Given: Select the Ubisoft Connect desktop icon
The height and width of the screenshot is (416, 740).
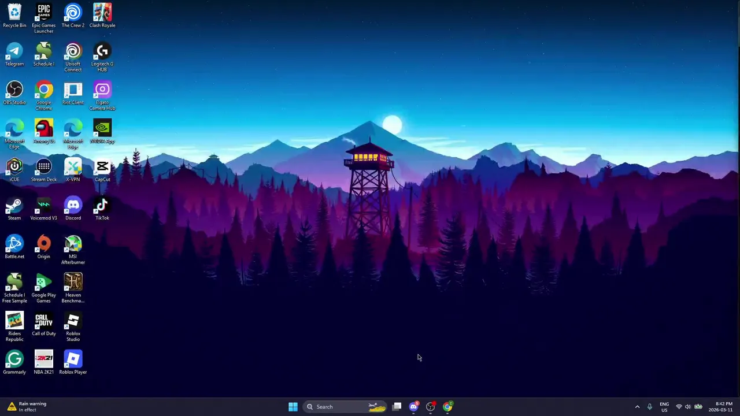Looking at the screenshot, I should coord(73,57).
